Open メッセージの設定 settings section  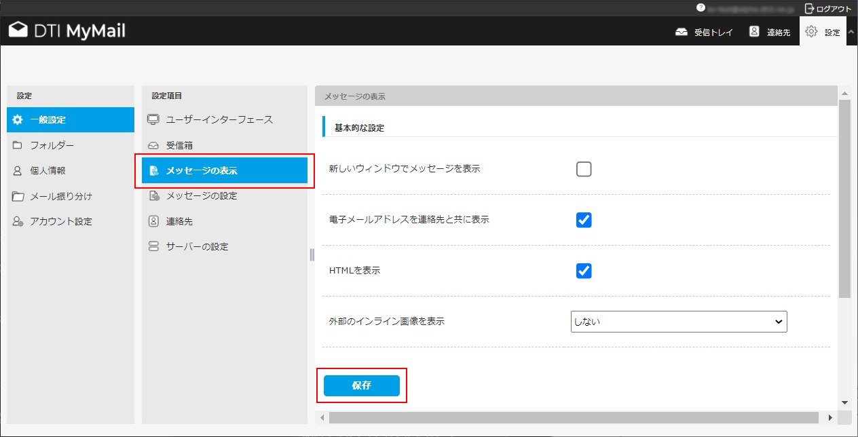click(225, 196)
